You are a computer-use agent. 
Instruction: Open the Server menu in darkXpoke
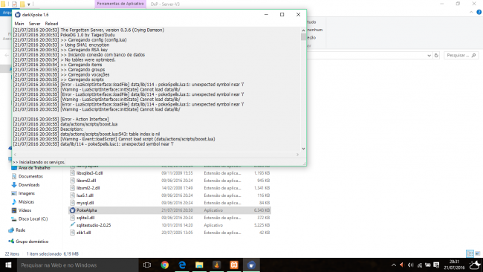34,24
